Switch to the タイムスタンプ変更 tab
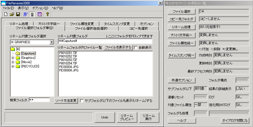Screen dimensions: 253x127 tap(117, 24)
